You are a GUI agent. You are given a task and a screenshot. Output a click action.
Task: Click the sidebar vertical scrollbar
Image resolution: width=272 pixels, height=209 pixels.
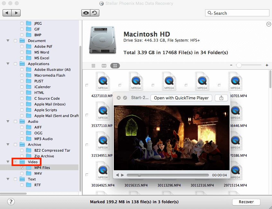(x=80, y=118)
